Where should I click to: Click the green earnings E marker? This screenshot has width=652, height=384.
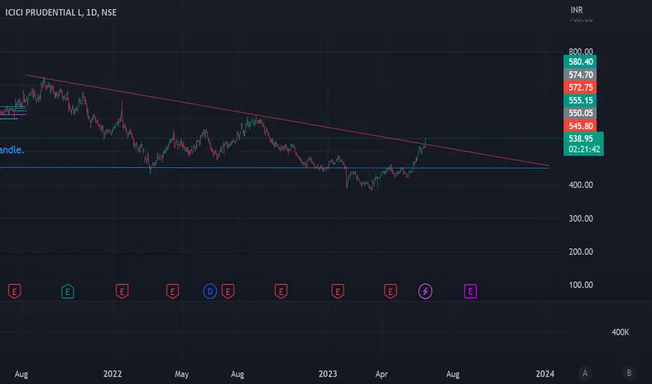(x=68, y=291)
